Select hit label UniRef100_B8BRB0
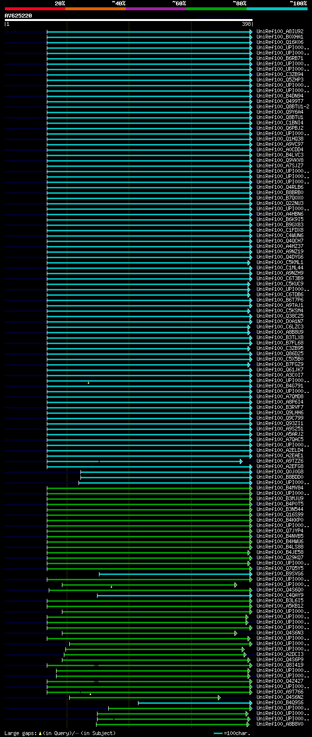 pyautogui.click(x=280, y=193)
